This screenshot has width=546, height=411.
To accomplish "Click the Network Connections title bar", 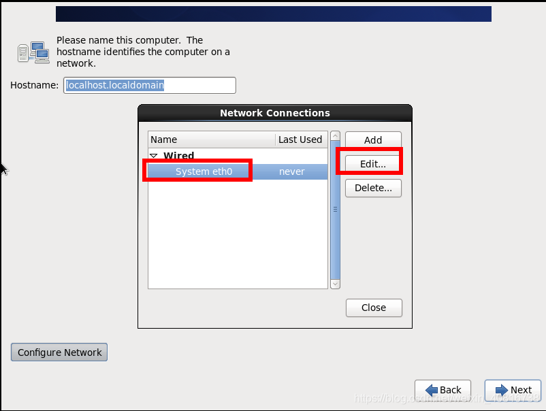I will (x=275, y=113).
